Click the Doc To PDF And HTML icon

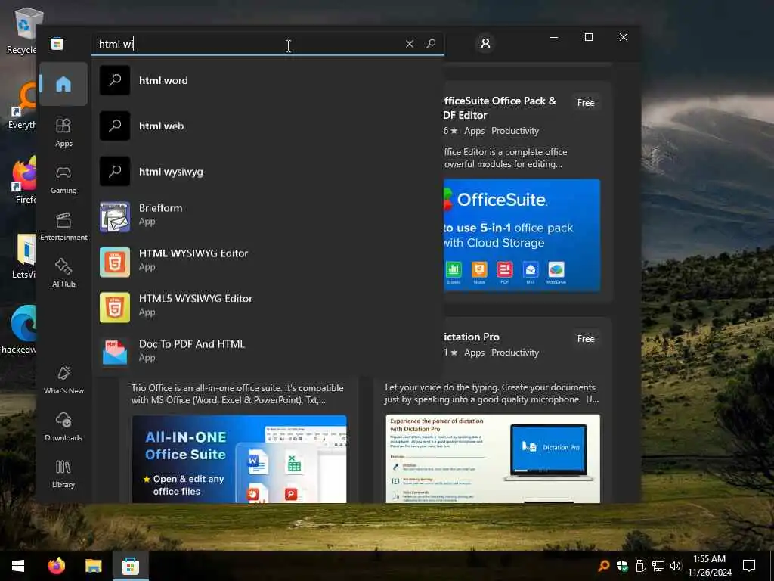115,353
